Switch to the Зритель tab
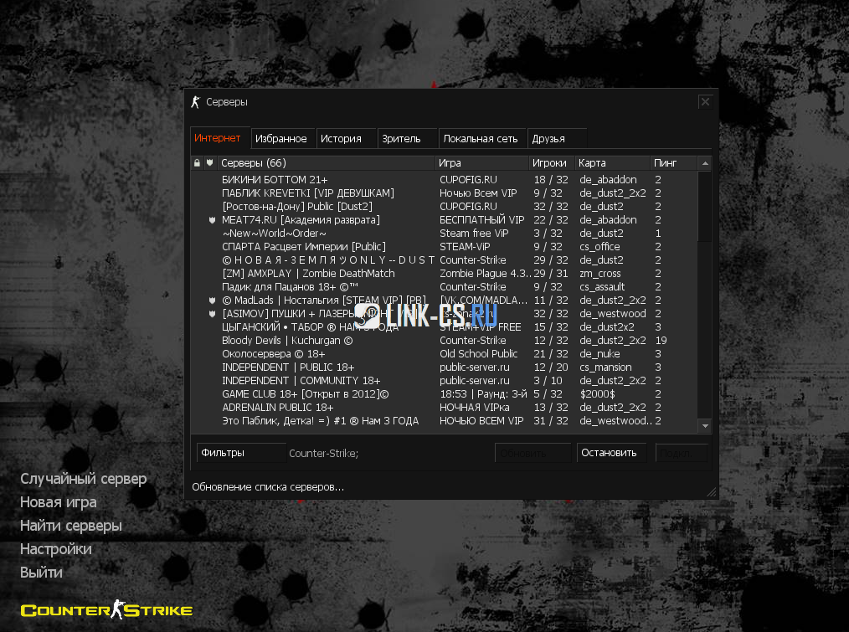Screen dimensions: 849x632 coord(408,139)
